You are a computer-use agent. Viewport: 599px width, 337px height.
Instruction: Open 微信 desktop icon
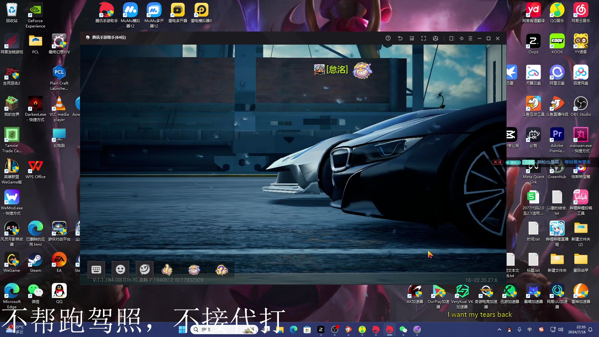tap(35, 294)
